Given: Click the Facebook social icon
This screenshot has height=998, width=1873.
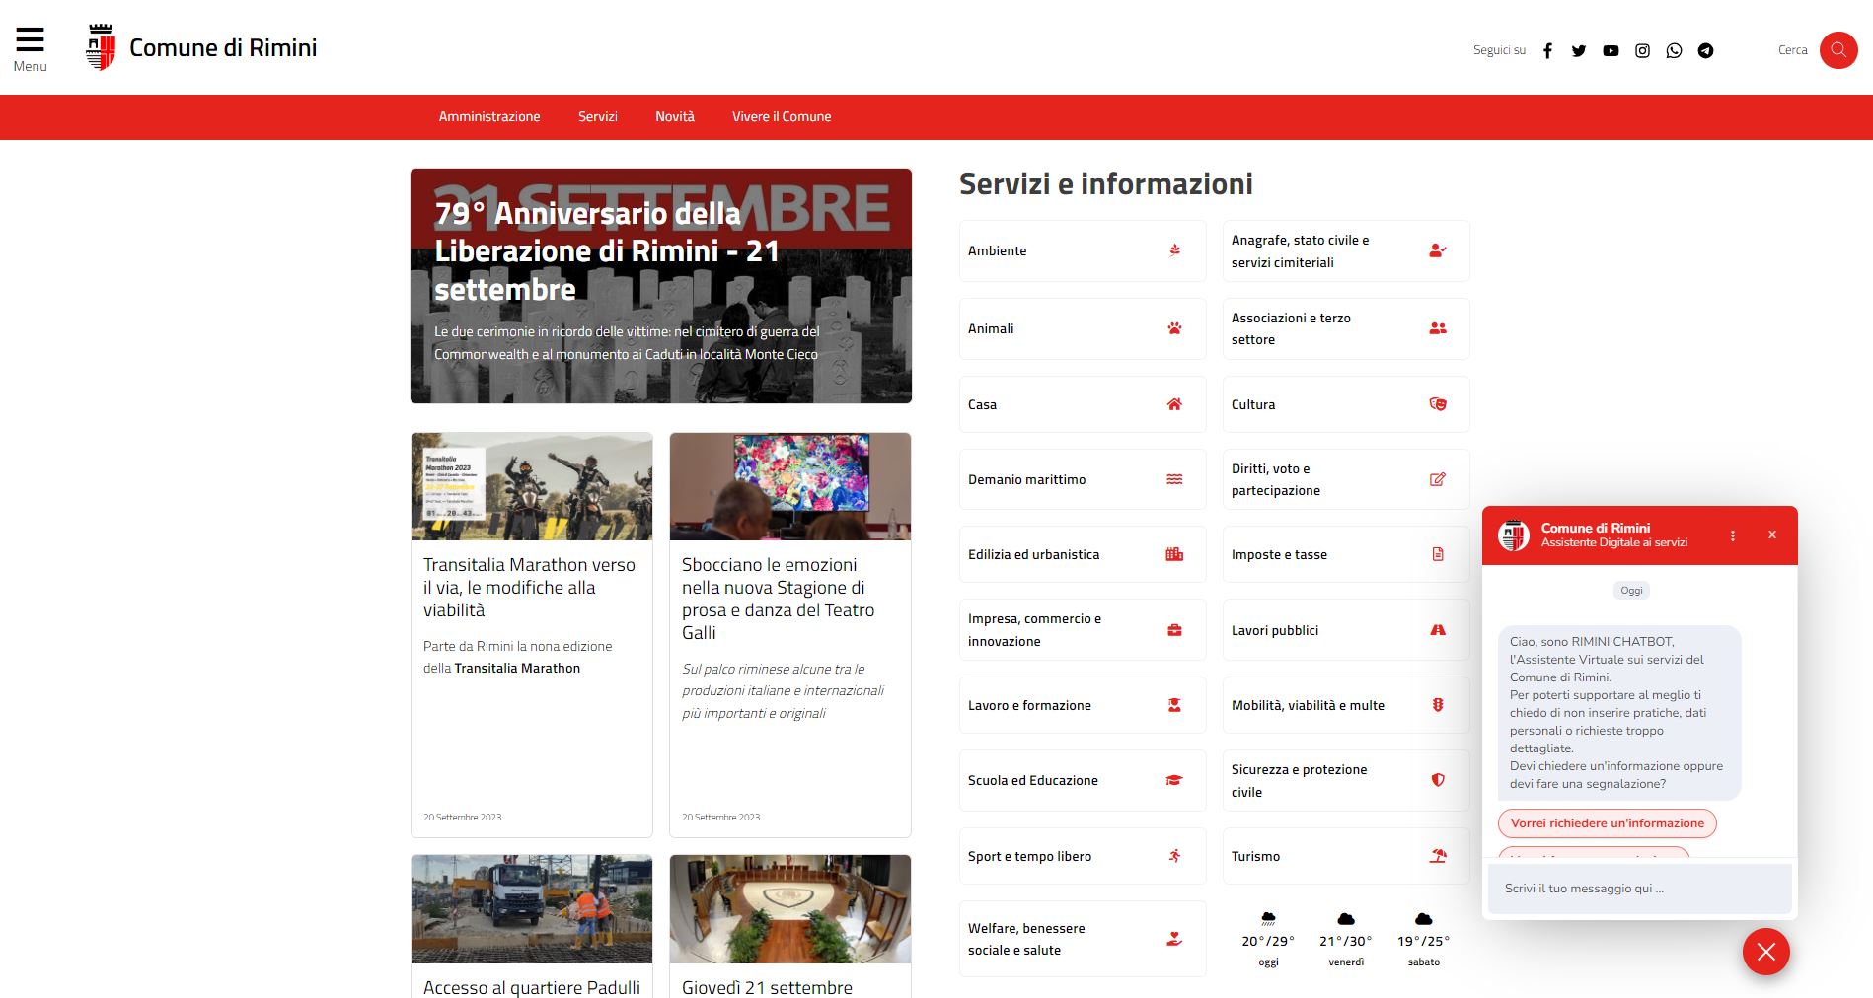Looking at the screenshot, I should tap(1547, 51).
